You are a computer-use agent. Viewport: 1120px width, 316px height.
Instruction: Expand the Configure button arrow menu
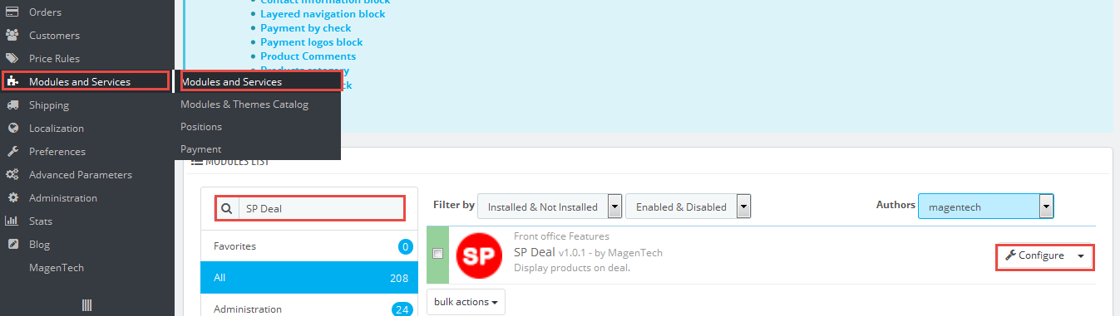(1080, 255)
